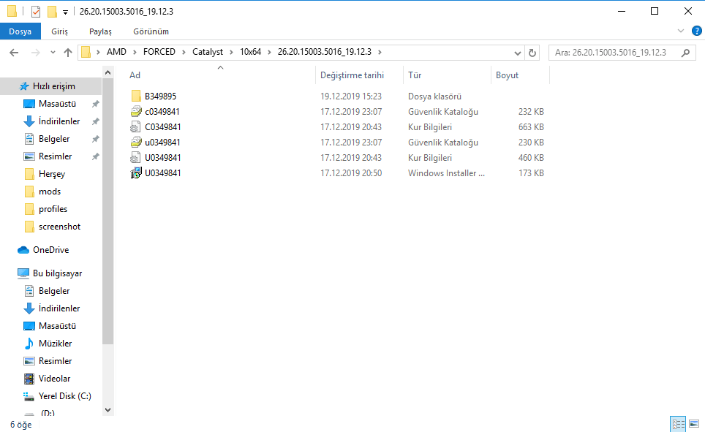The width and height of the screenshot is (705, 432).
Task: Click the New folder quick access toolbar icon
Action: tap(52, 11)
